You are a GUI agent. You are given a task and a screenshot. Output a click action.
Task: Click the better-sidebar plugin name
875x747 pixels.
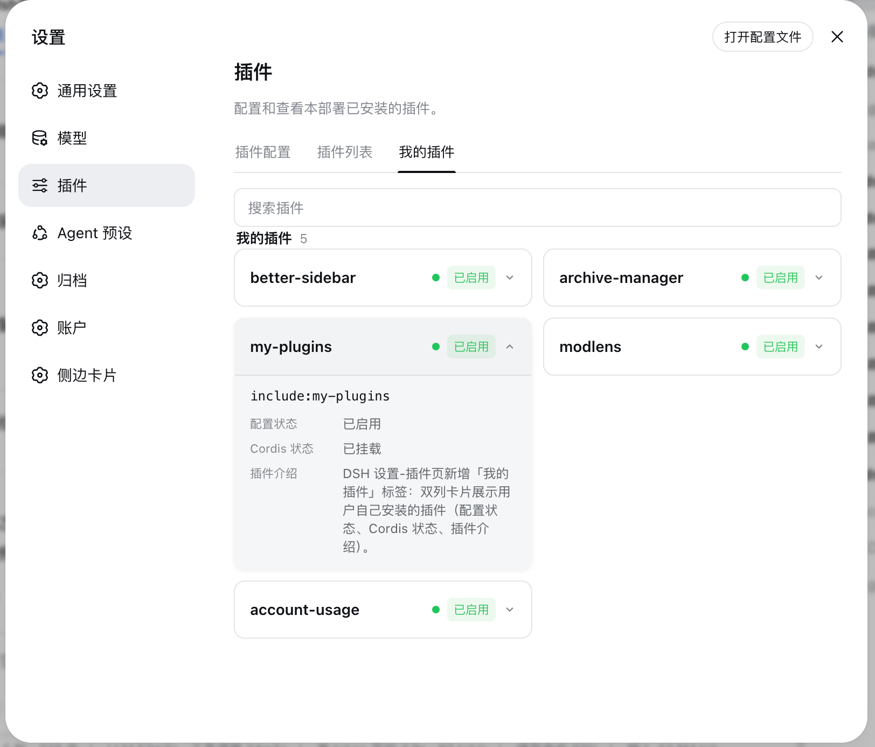pyautogui.click(x=303, y=278)
